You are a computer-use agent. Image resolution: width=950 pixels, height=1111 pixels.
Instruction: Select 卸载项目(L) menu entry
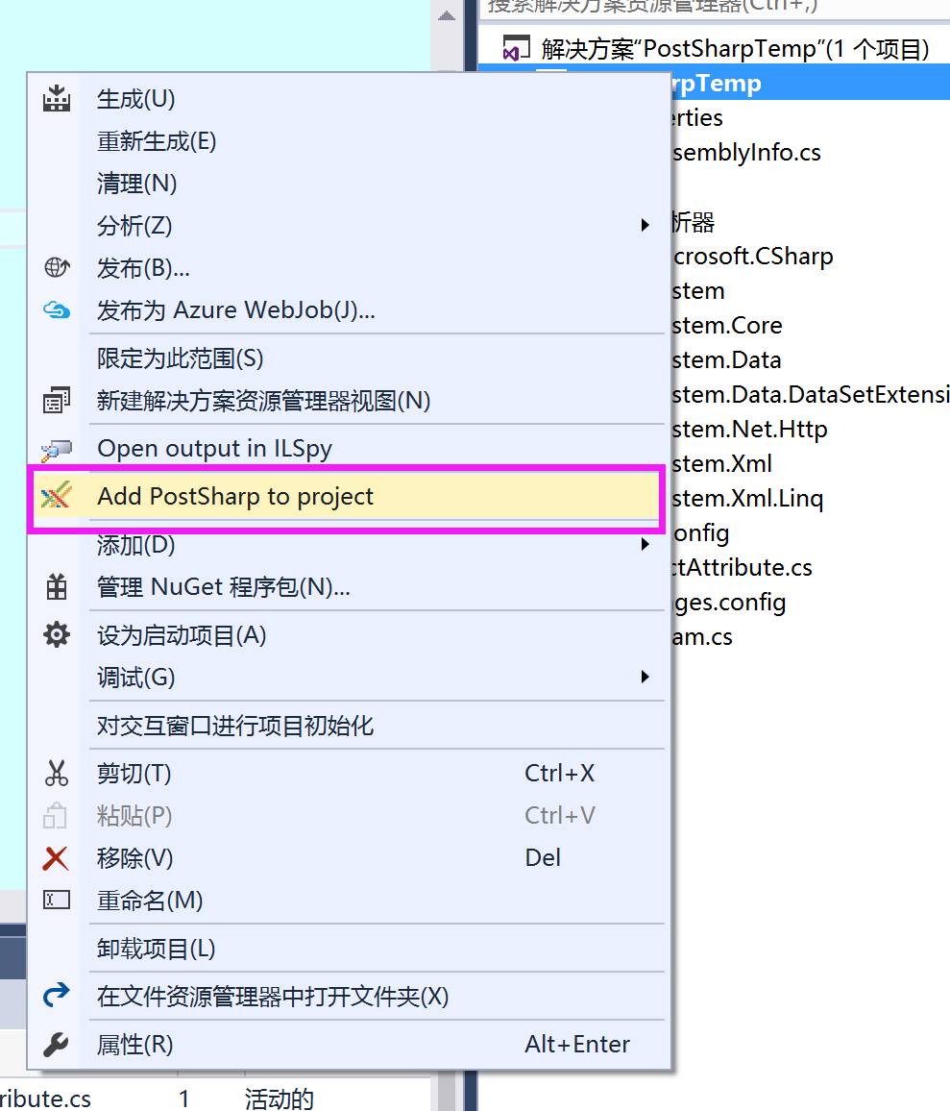156,949
